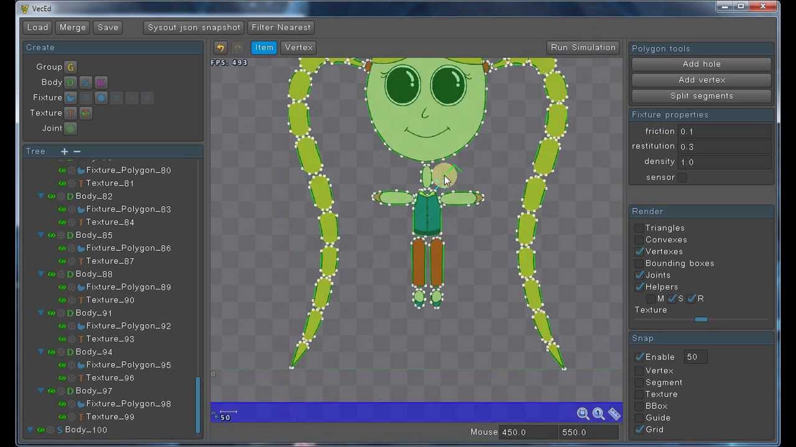The height and width of the screenshot is (447, 796).
Task: Click the T icon of Texture_96
Action: tap(81, 378)
